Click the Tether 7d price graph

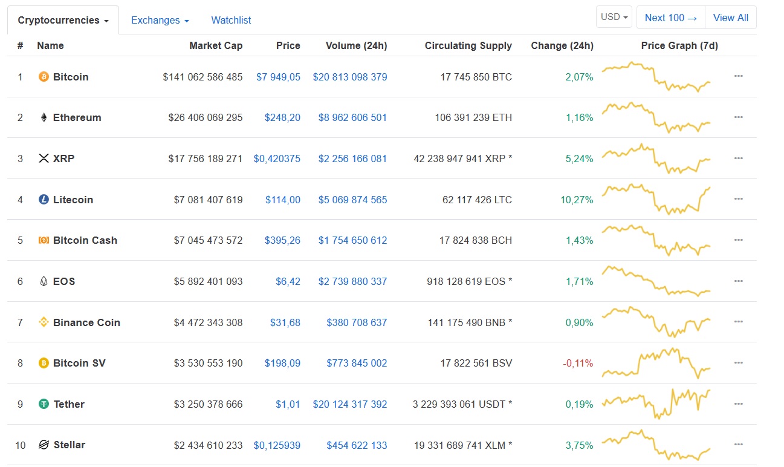[x=656, y=404]
